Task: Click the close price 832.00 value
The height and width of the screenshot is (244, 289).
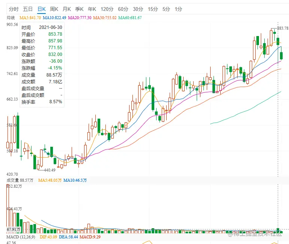Action: pos(55,54)
